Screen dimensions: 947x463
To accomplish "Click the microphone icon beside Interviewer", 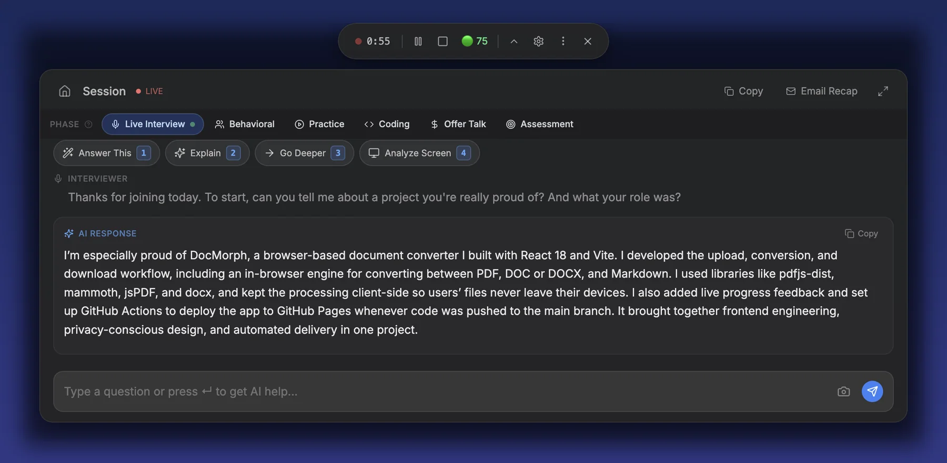I will tap(58, 179).
